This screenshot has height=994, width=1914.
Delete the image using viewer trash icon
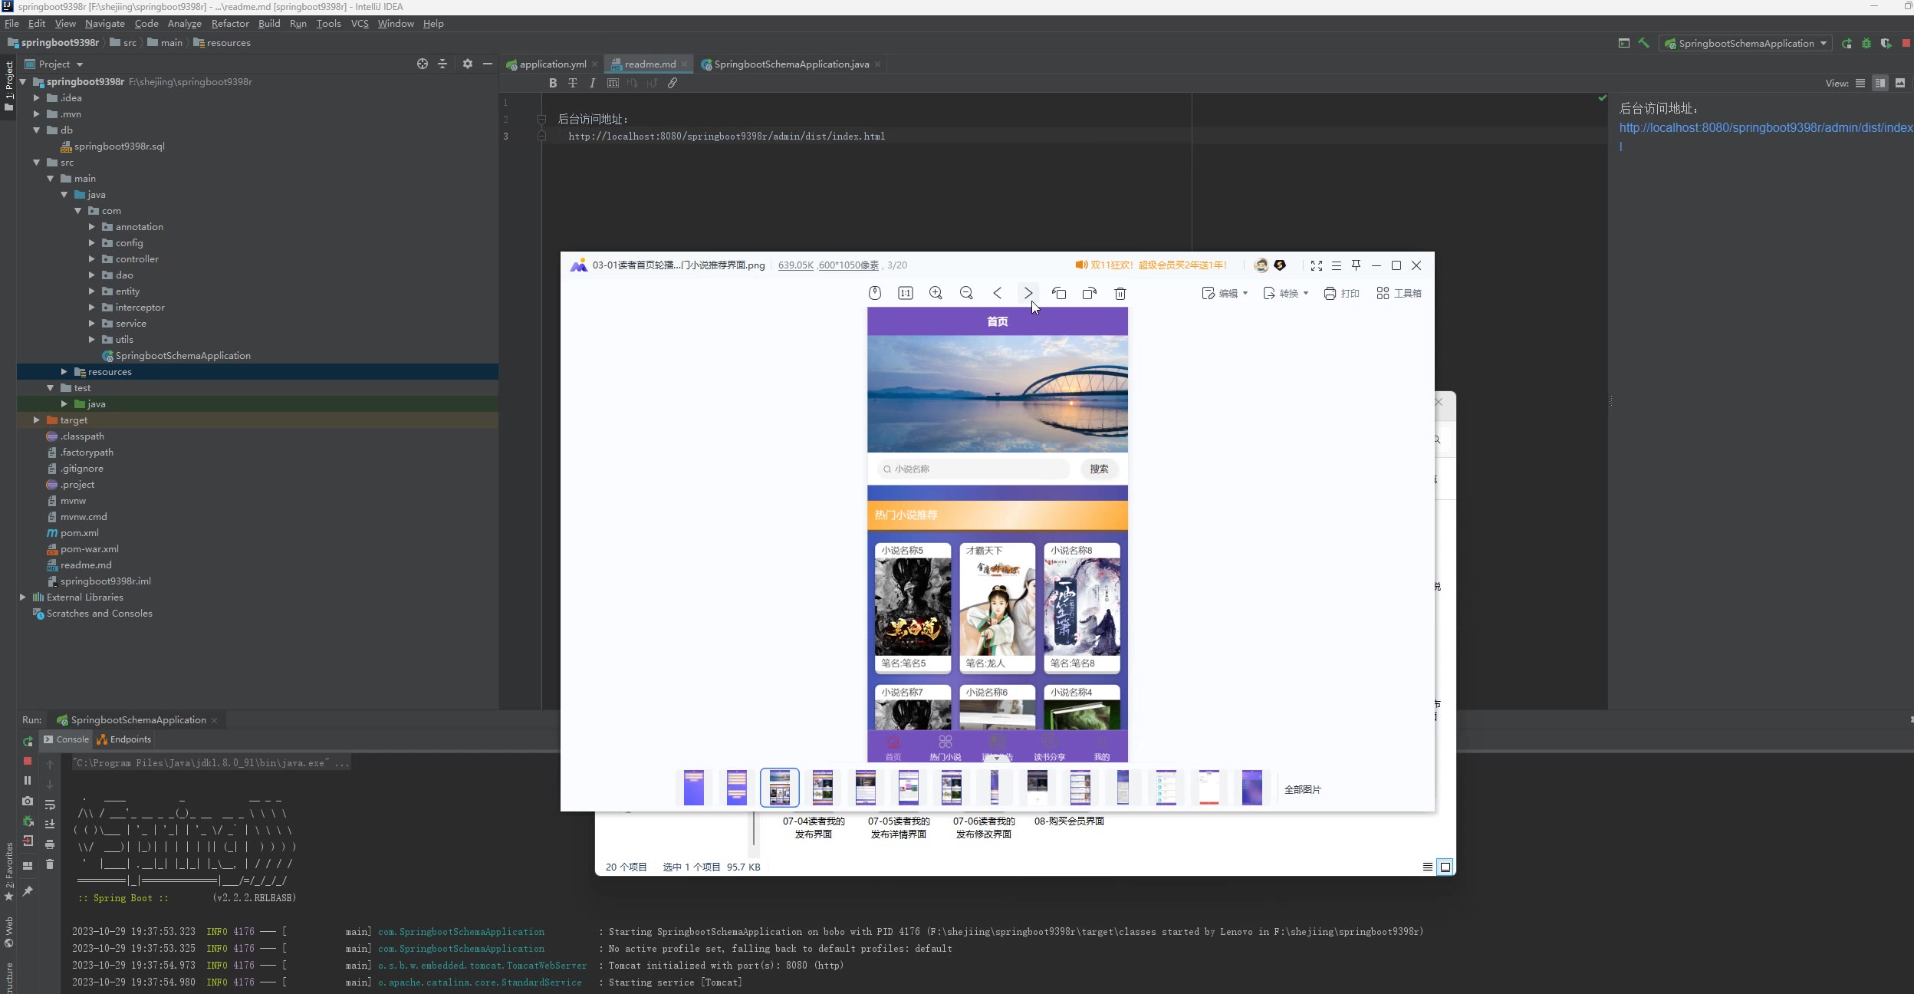[x=1120, y=293]
